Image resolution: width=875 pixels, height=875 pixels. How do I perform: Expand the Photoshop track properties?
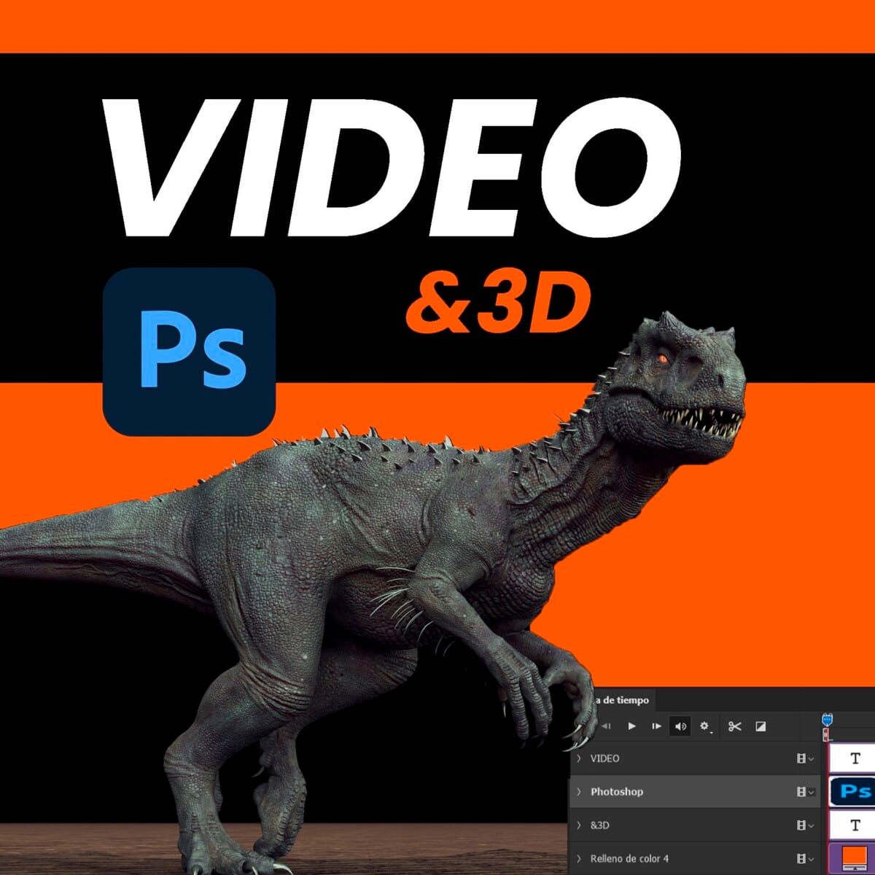[x=579, y=792]
